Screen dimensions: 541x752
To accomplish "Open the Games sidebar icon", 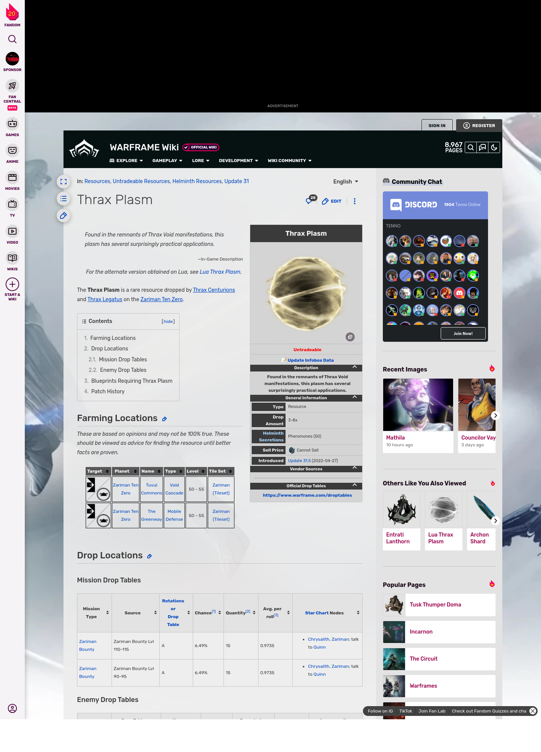I will point(12,123).
